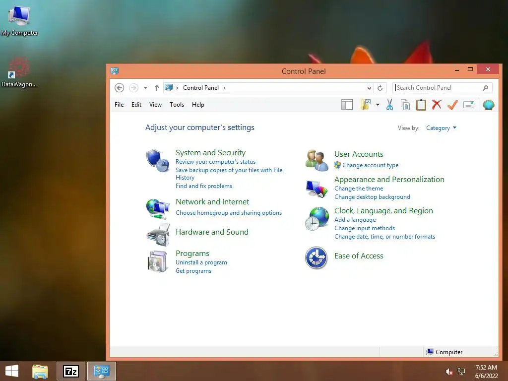Click the Copy documents icon
Screen dimensions: 508x381
pos(405,105)
